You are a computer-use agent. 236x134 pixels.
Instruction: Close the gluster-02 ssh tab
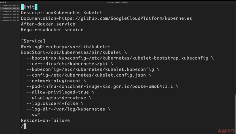point(1,17)
